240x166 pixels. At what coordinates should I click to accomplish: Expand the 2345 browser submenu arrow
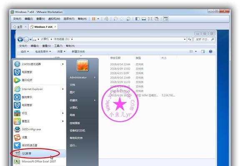click(63, 64)
